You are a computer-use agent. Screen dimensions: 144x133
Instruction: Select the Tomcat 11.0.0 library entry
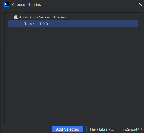73,24
